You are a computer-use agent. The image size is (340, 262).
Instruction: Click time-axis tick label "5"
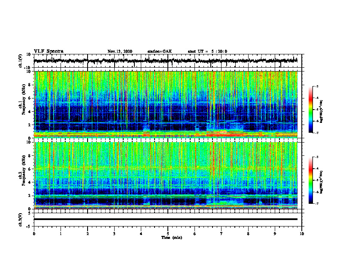tap(168, 234)
